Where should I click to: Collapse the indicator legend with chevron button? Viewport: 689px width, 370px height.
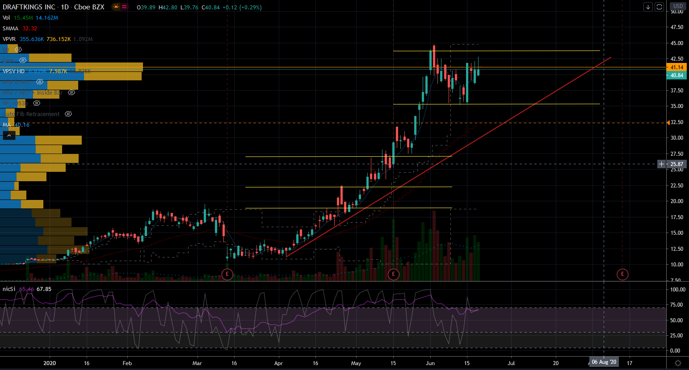coord(8,135)
